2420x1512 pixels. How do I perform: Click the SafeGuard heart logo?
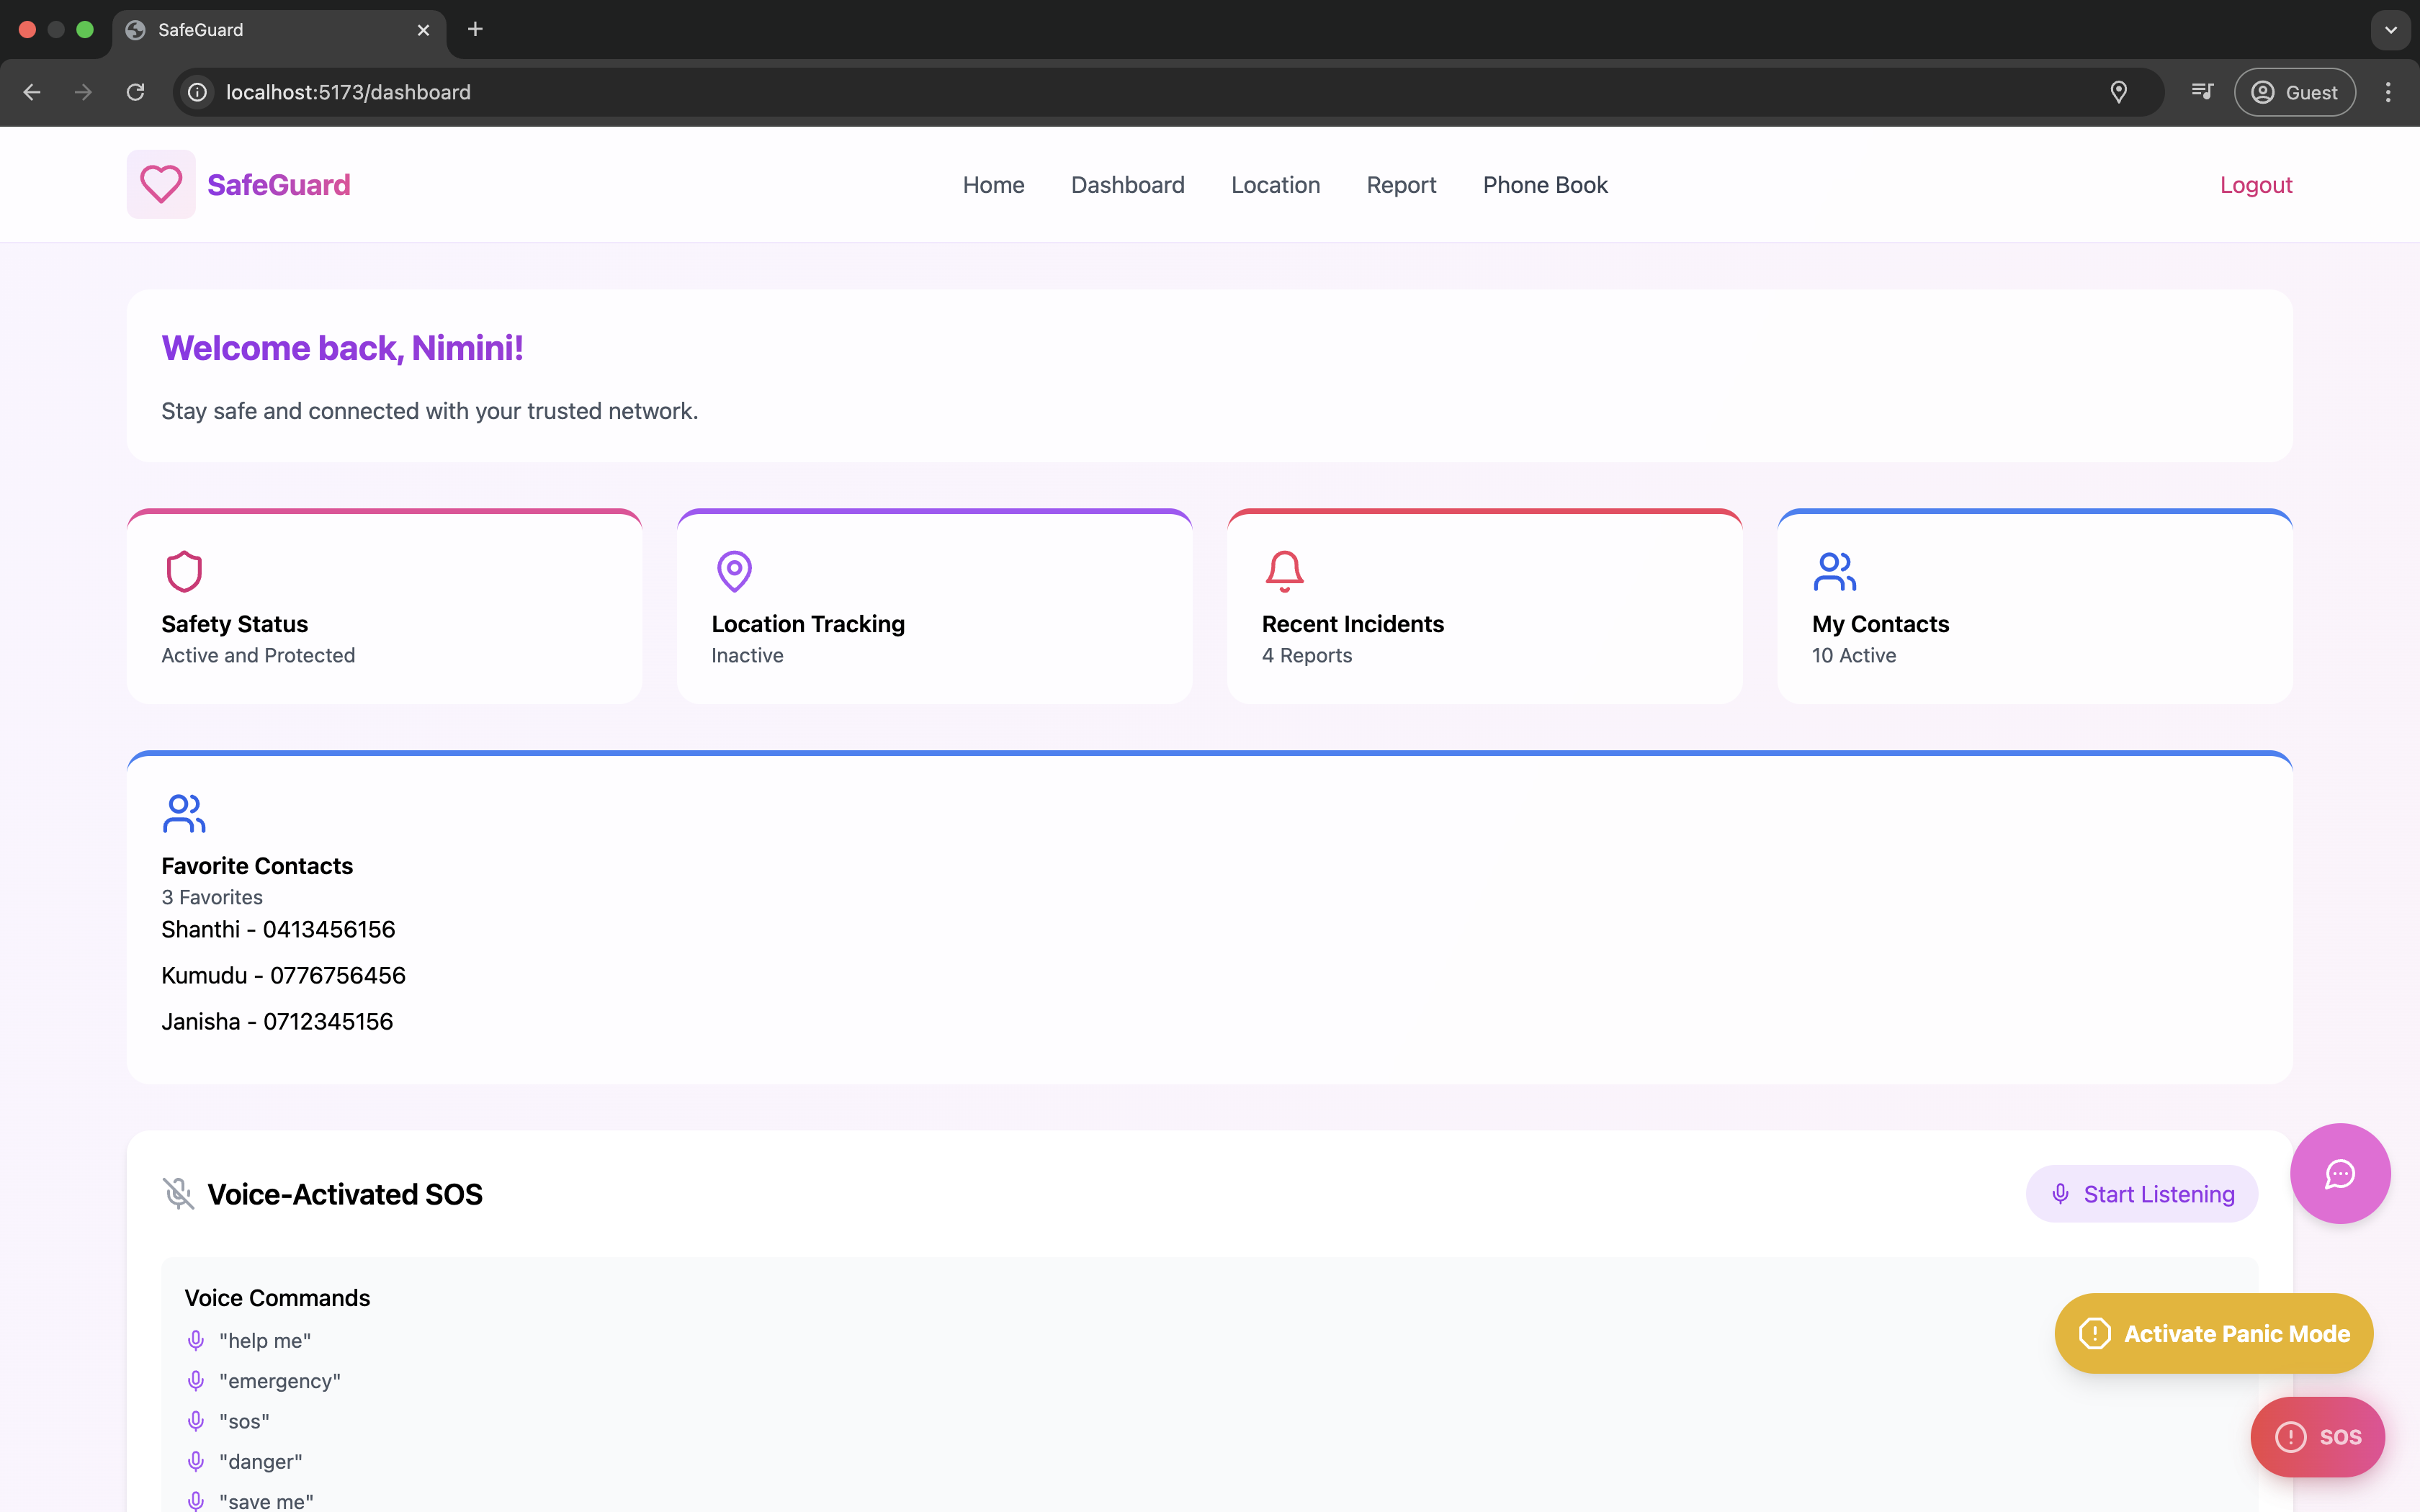160,184
